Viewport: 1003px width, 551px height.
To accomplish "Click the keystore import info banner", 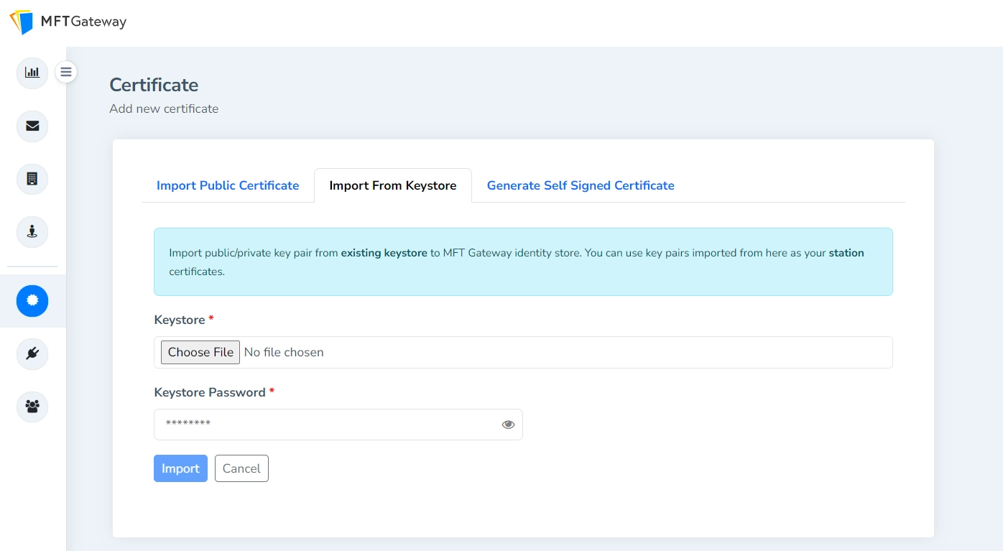I will [522, 261].
